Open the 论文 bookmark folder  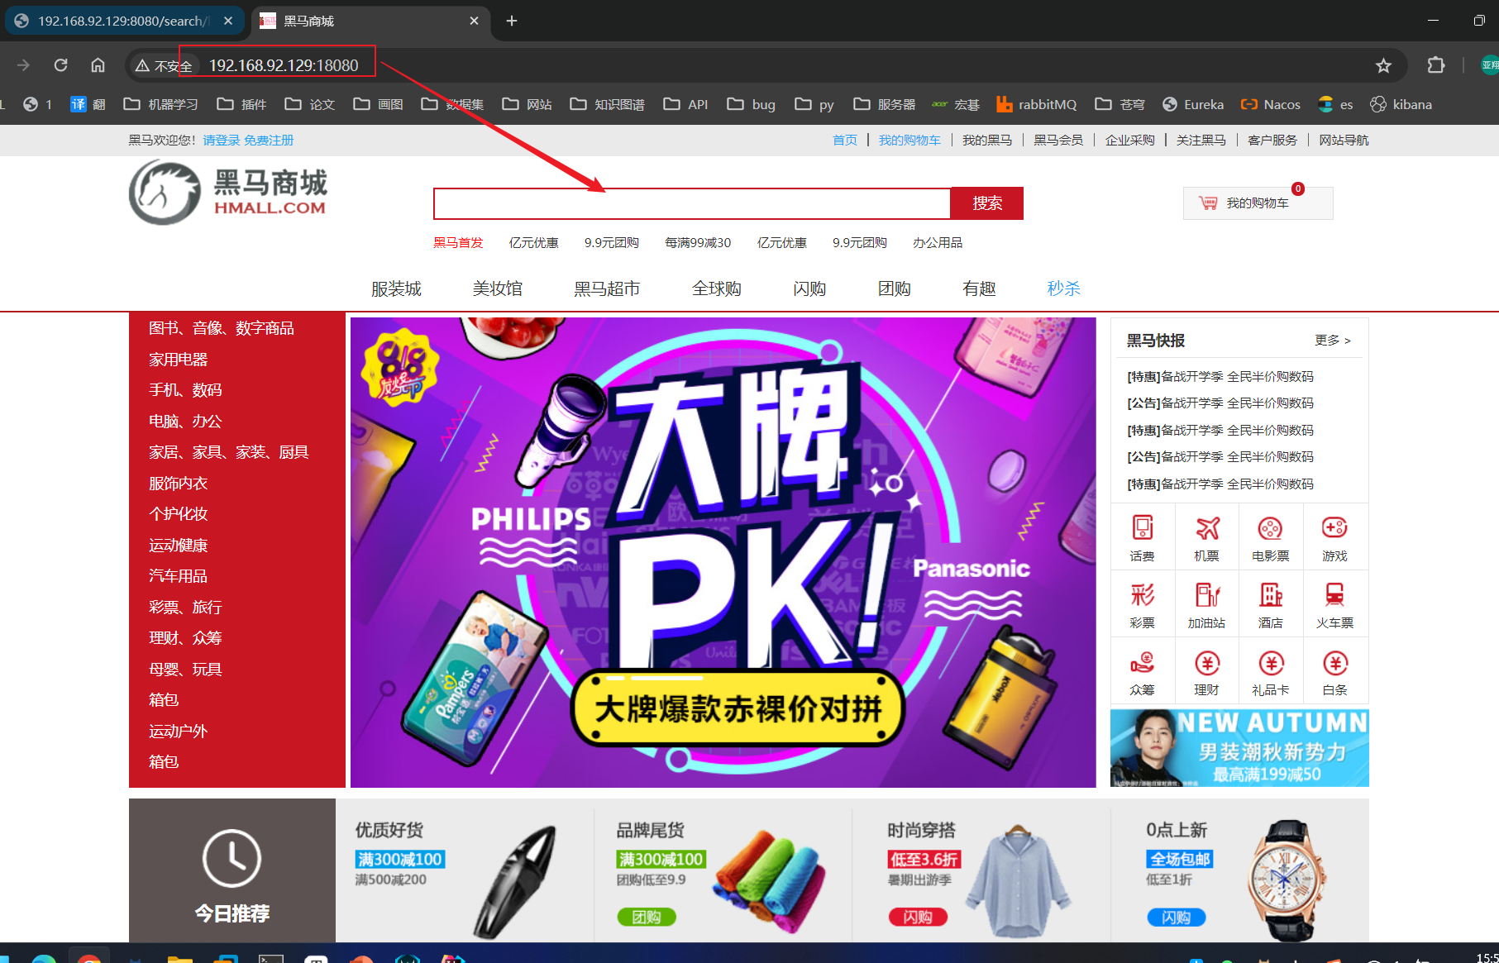(309, 104)
